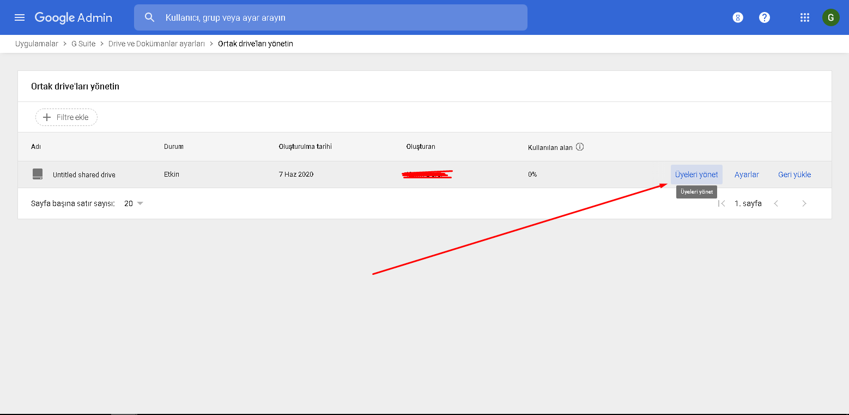Click the 0% usage cell
Image resolution: width=849 pixels, height=415 pixels.
(x=532, y=175)
